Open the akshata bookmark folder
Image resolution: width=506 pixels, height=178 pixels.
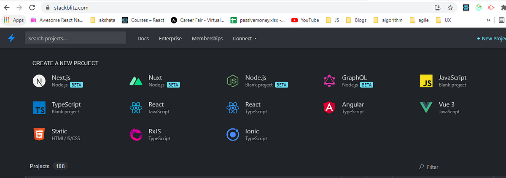point(104,20)
